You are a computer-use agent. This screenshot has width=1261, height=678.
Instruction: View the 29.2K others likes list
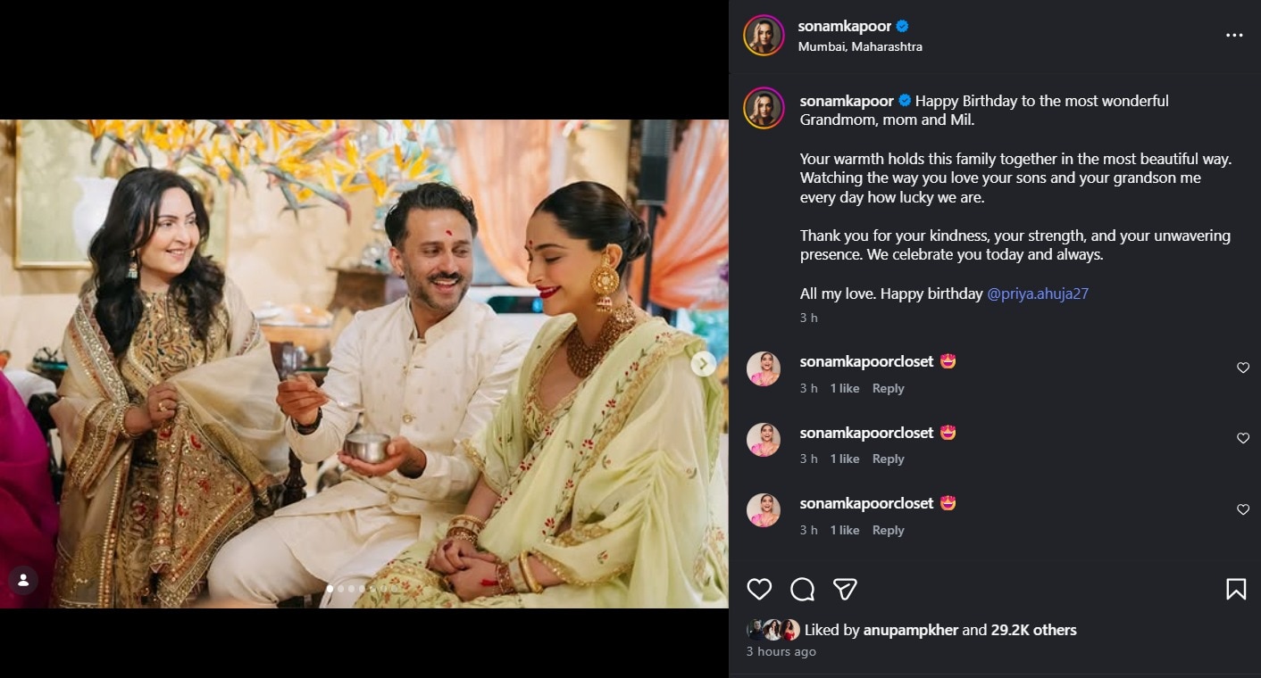1033,630
